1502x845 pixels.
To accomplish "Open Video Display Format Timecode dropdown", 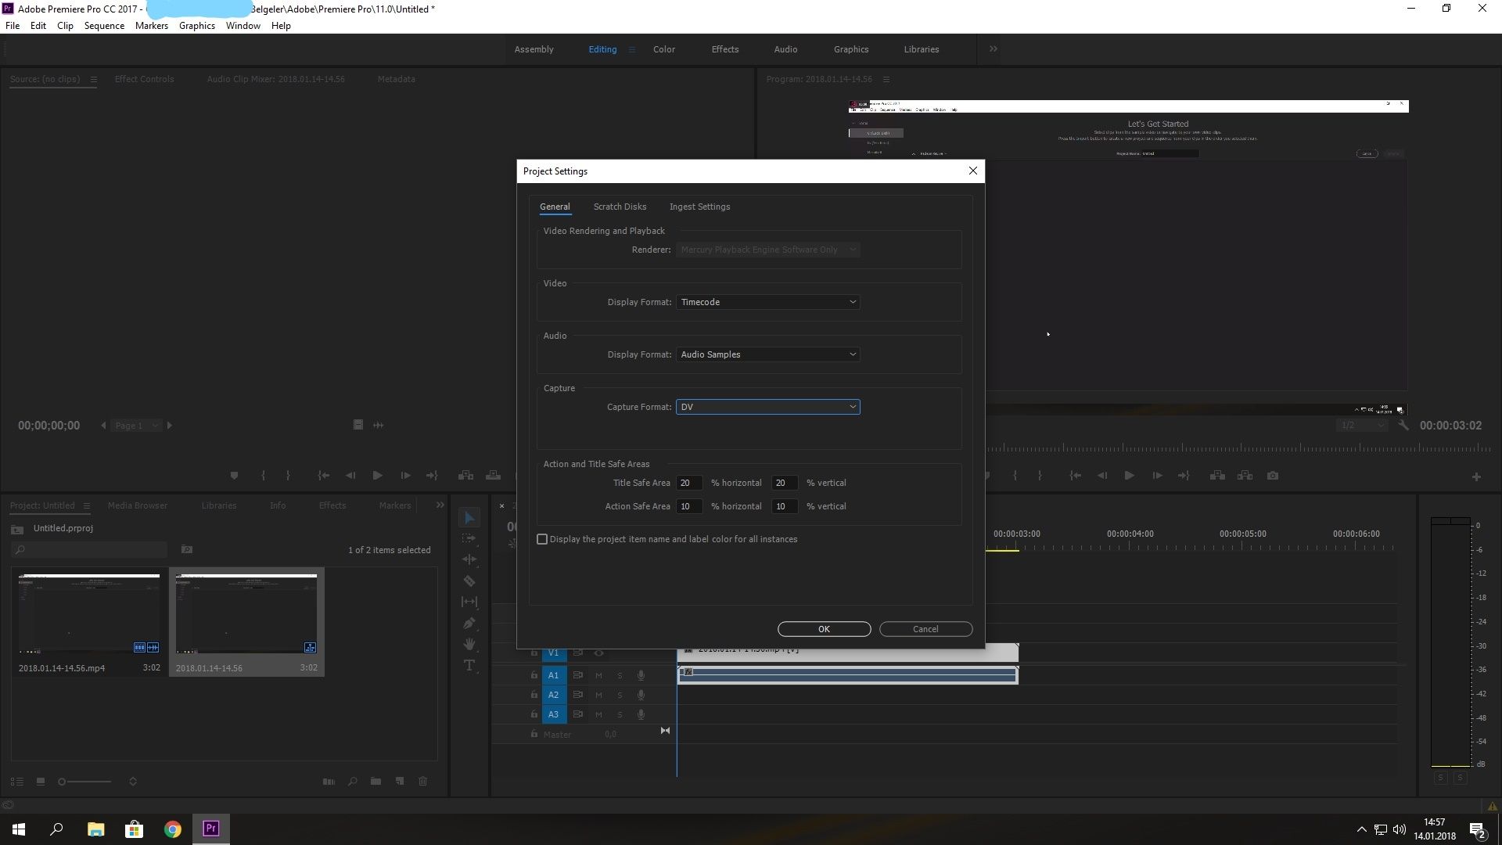I will [x=767, y=302].
